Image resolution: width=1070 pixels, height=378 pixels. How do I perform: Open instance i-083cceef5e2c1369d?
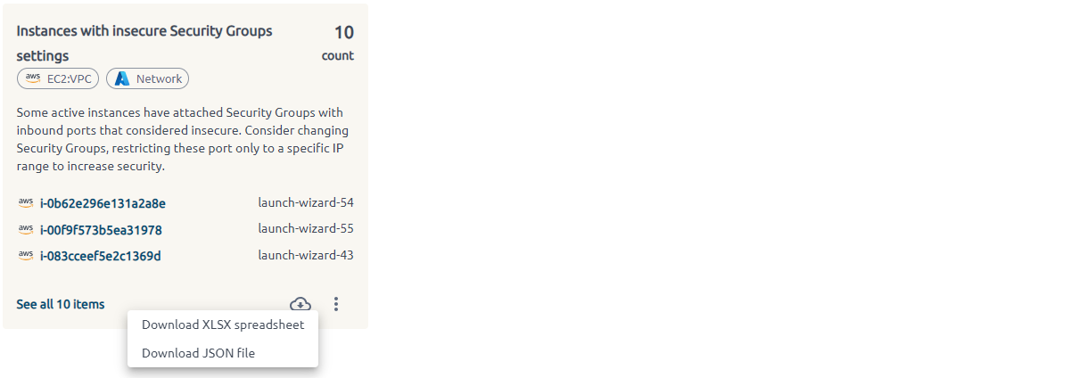[x=101, y=257]
